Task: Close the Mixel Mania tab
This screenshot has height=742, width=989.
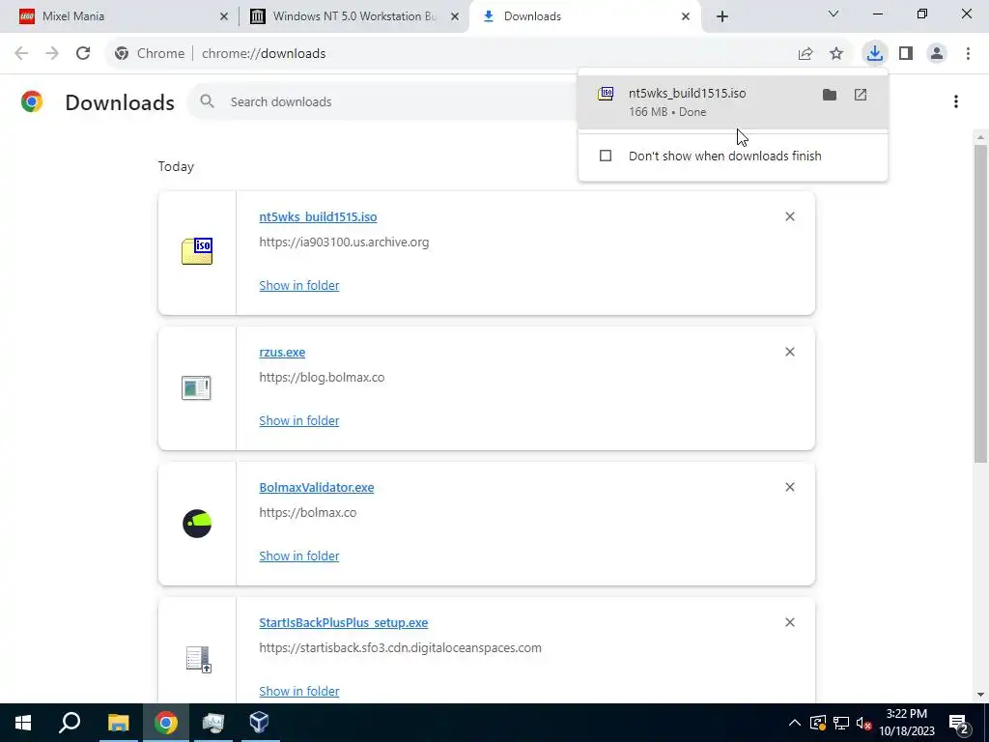Action: 224,16
